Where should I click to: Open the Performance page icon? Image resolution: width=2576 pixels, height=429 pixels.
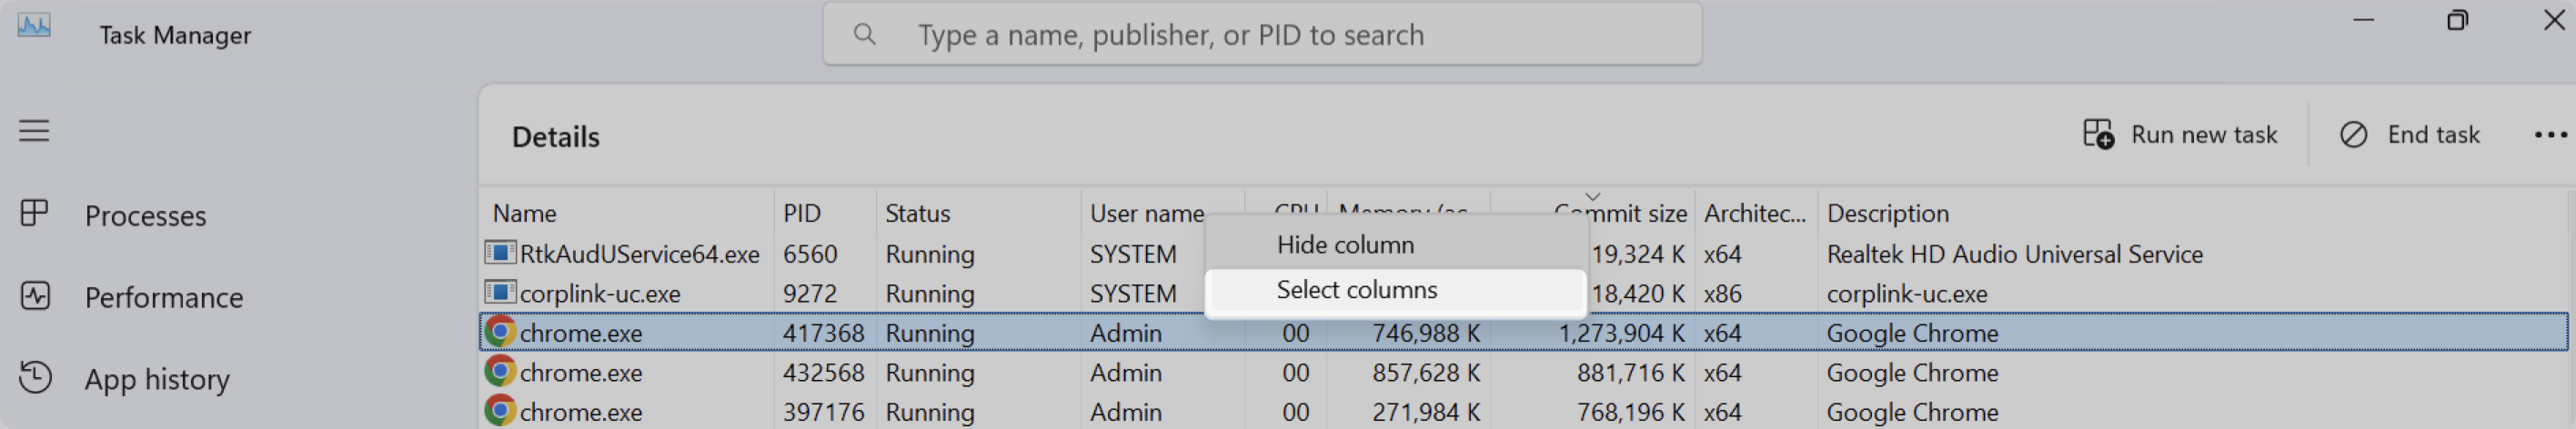pyautogui.click(x=35, y=297)
